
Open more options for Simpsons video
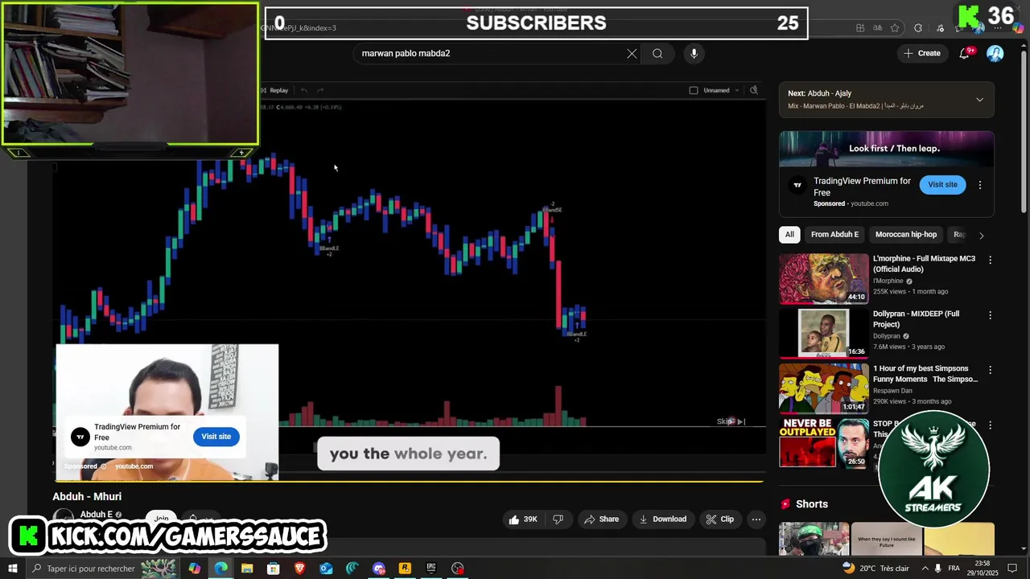click(990, 370)
